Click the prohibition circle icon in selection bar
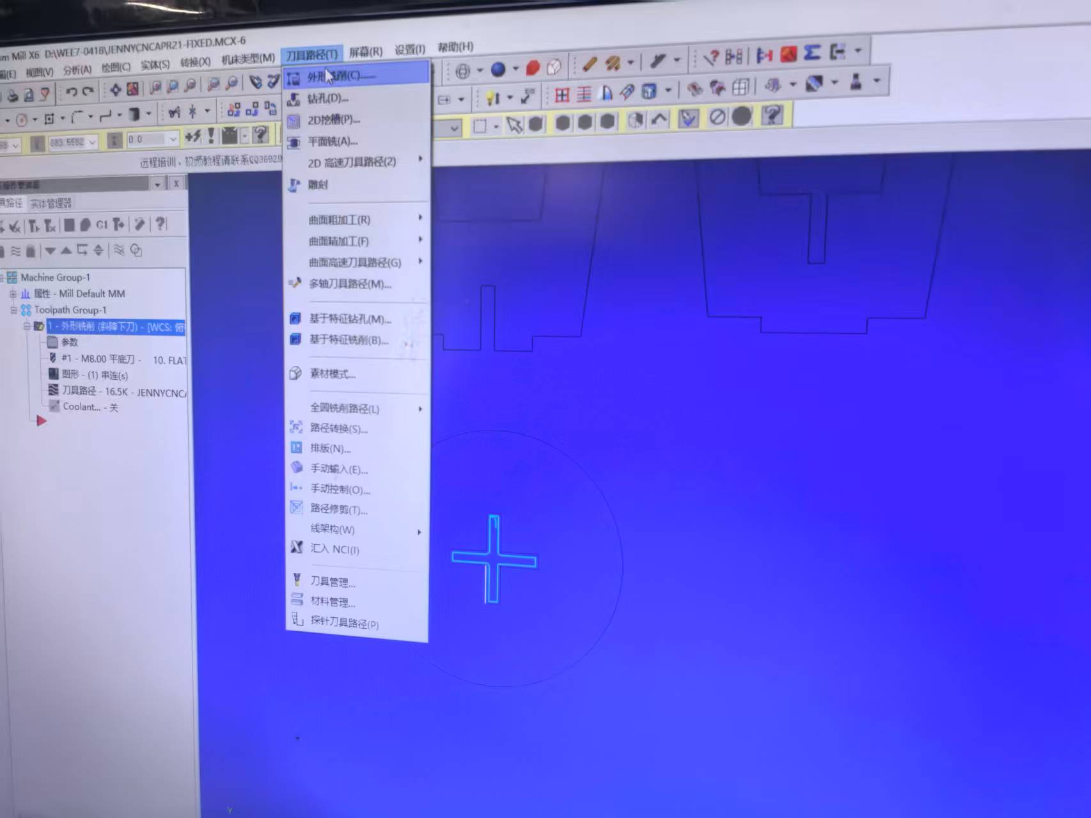This screenshot has height=818, width=1091. 718,117
